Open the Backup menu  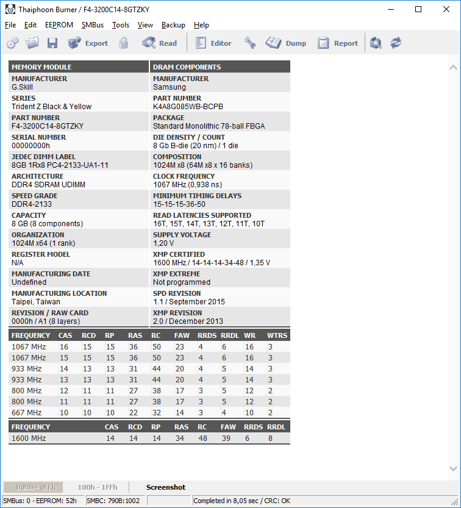(x=173, y=25)
